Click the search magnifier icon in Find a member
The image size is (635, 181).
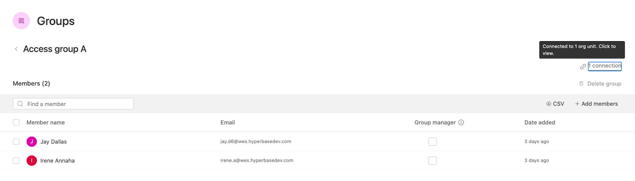click(20, 104)
